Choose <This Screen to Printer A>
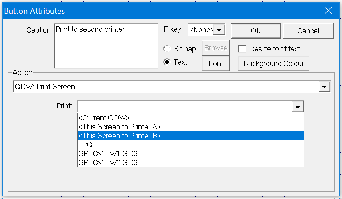Image resolution: width=342 pixels, height=199 pixels. coord(120,127)
